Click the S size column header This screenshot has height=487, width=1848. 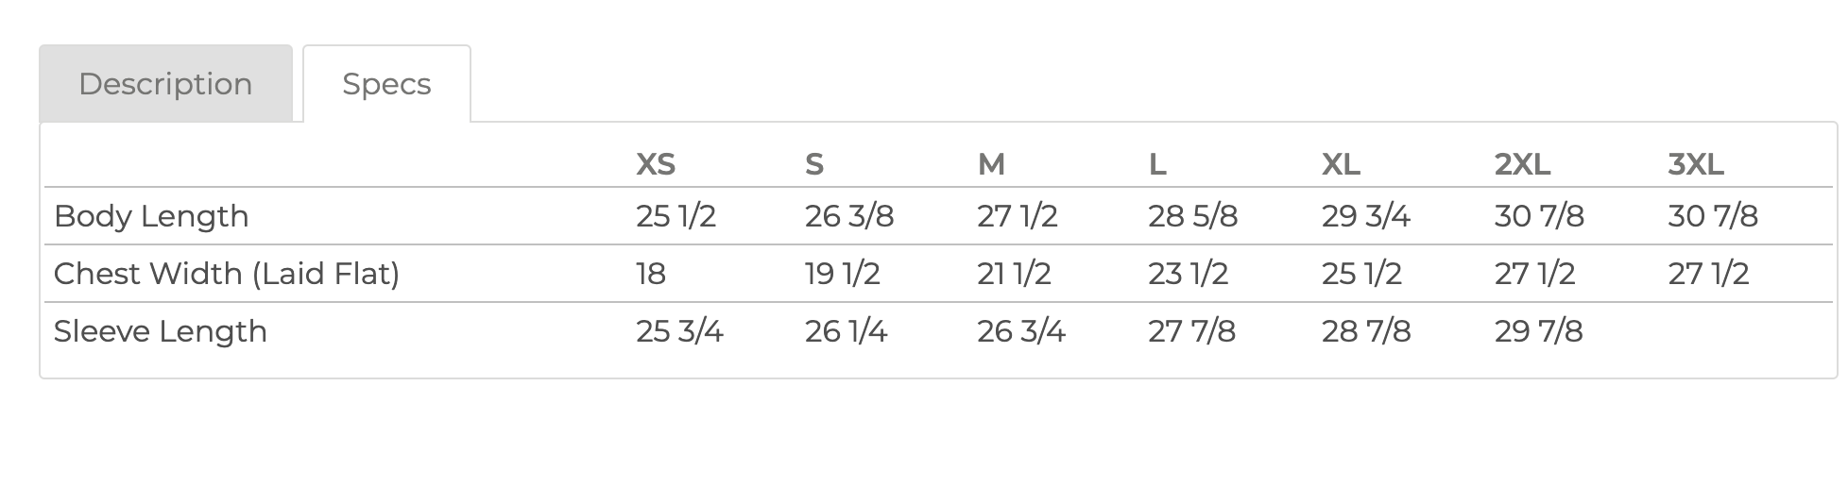814,164
